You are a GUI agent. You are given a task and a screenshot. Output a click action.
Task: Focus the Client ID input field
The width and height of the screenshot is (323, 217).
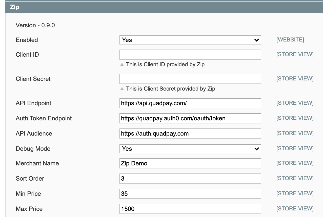point(190,55)
